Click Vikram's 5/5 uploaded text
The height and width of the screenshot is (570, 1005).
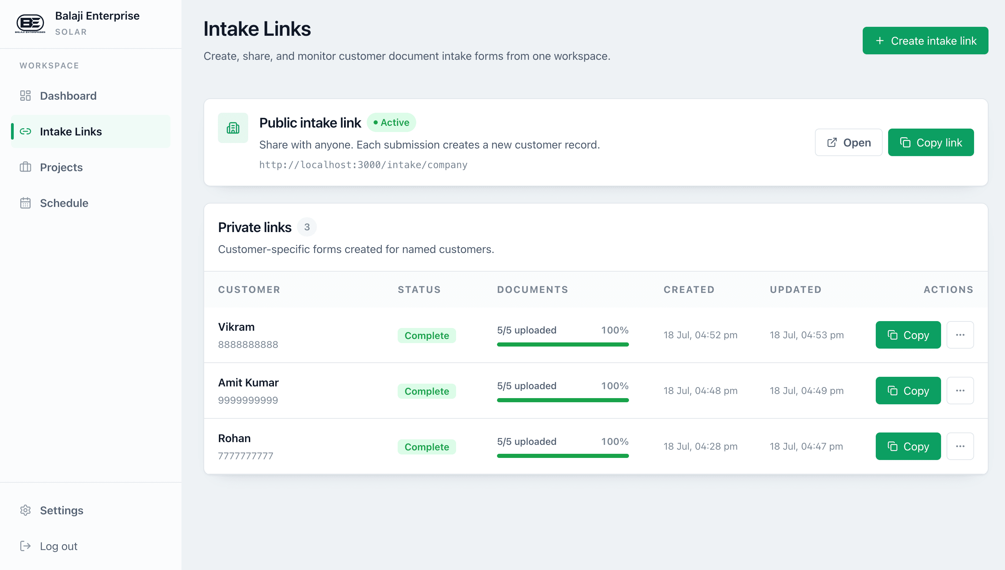coord(527,330)
